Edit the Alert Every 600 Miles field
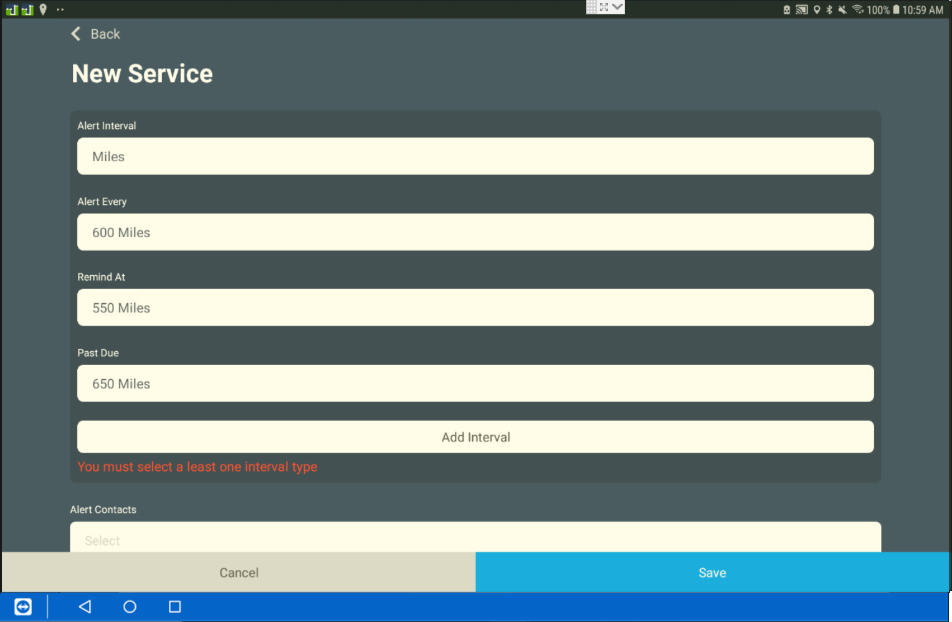This screenshot has height=622, width=952. click(475, 232)
